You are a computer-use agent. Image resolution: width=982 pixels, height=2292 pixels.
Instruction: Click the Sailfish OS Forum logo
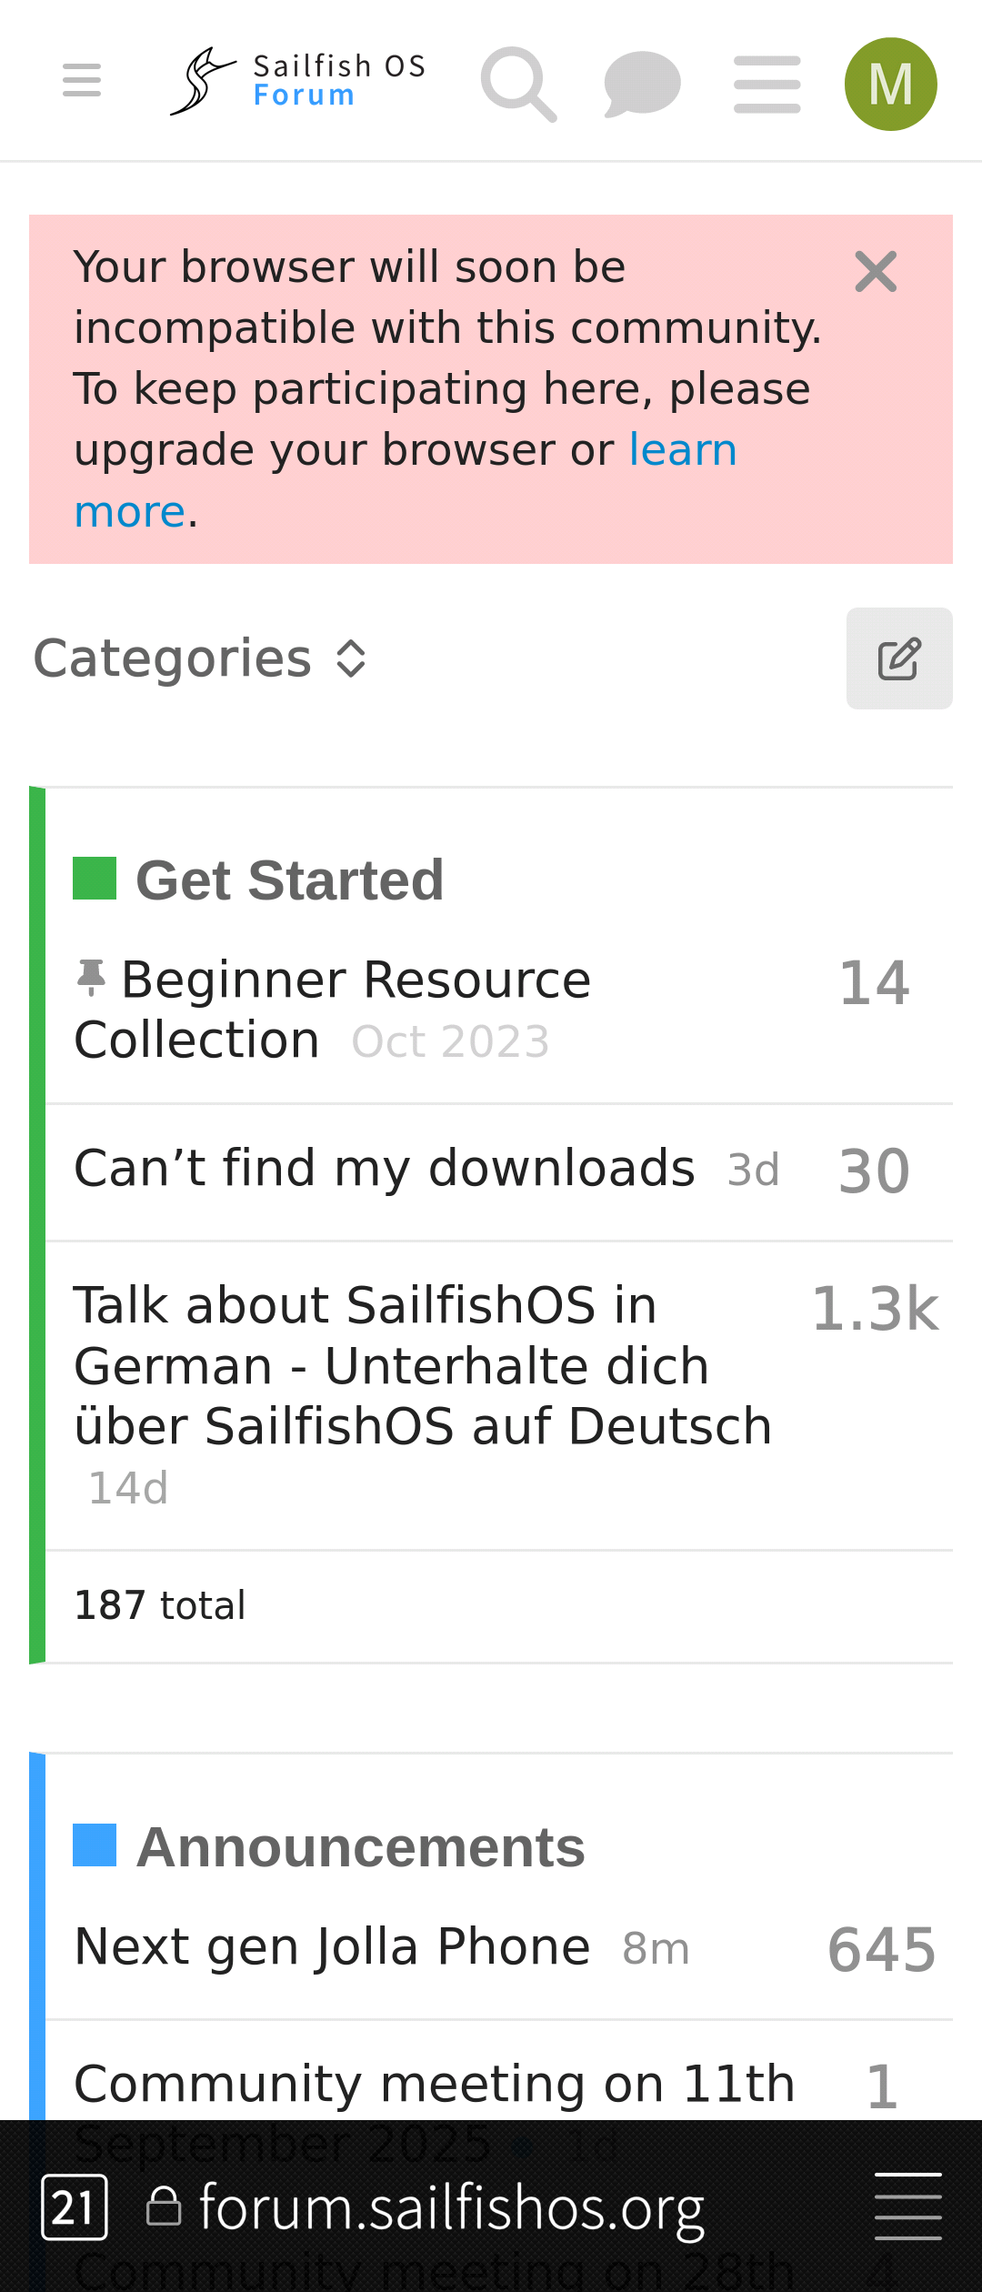pos(297,82)
